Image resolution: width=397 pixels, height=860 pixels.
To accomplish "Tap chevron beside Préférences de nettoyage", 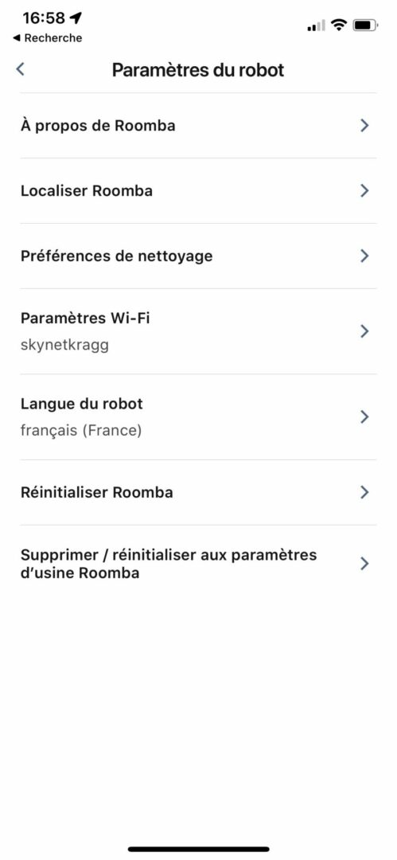I will pos(364,256).
